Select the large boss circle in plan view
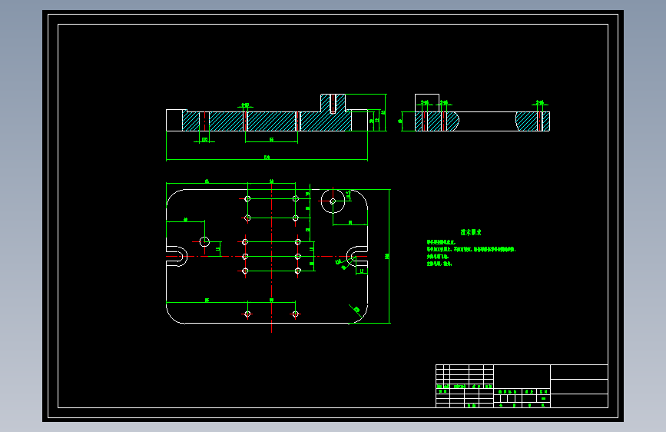Screen dimensions: 666x432 coord(333,201)
